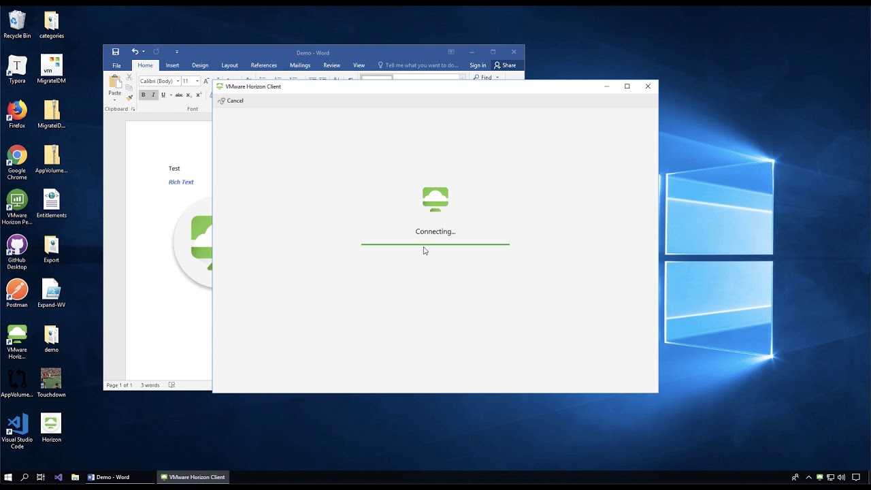Switch to the Layout ribbon tab

click(x=229, y=65)
